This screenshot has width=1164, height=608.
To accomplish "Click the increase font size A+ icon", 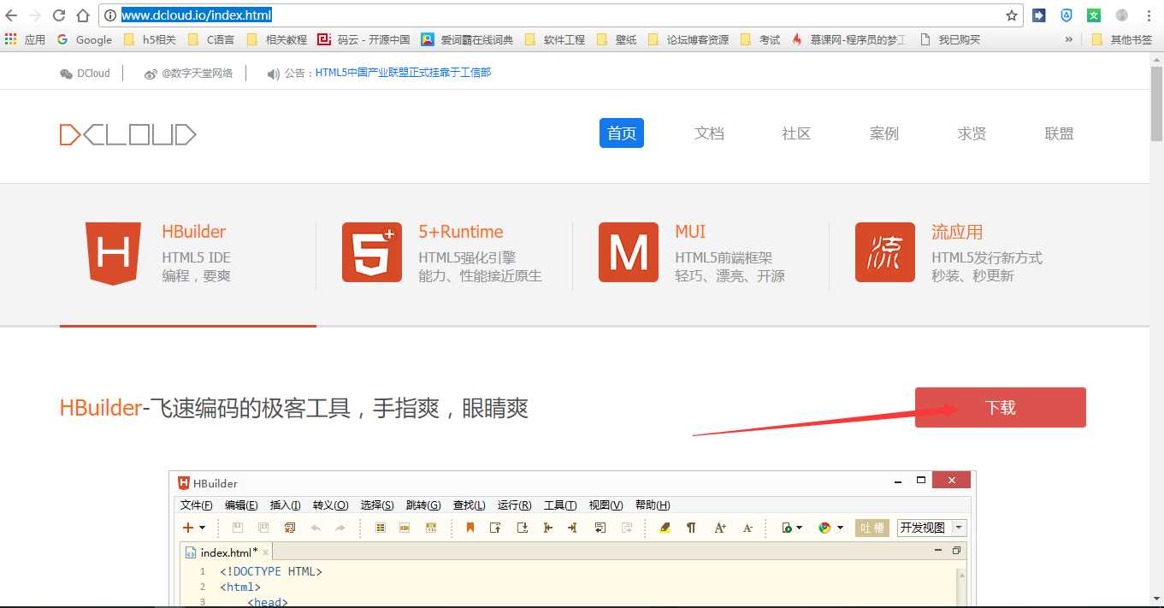I will [720, 528].
